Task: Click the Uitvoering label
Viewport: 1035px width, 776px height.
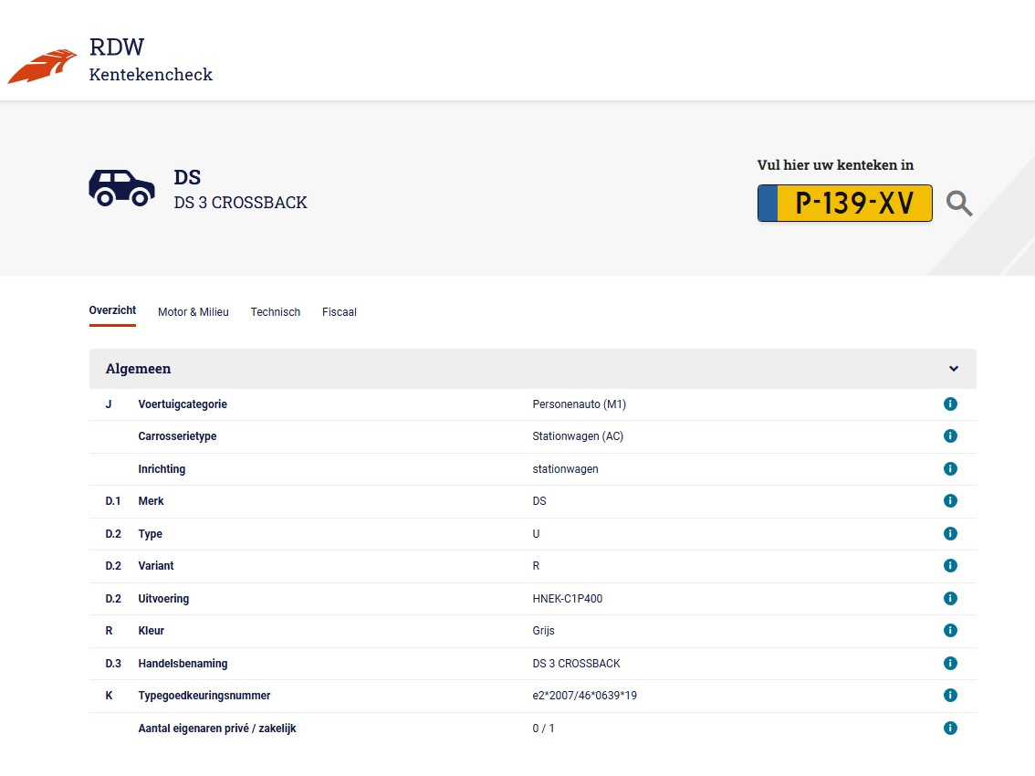Action: click(x=163, y=598)
